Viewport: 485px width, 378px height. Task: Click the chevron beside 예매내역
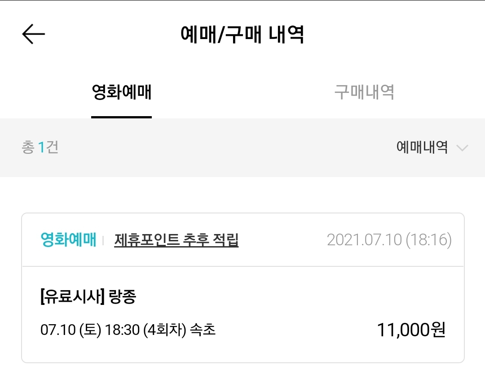[462, 148]
